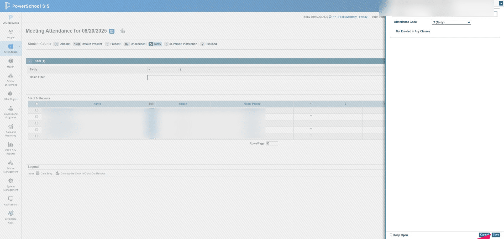504x239 pixels.
Task: Click the '1-5 of 5 Students' text
Action: pos(39,98)
